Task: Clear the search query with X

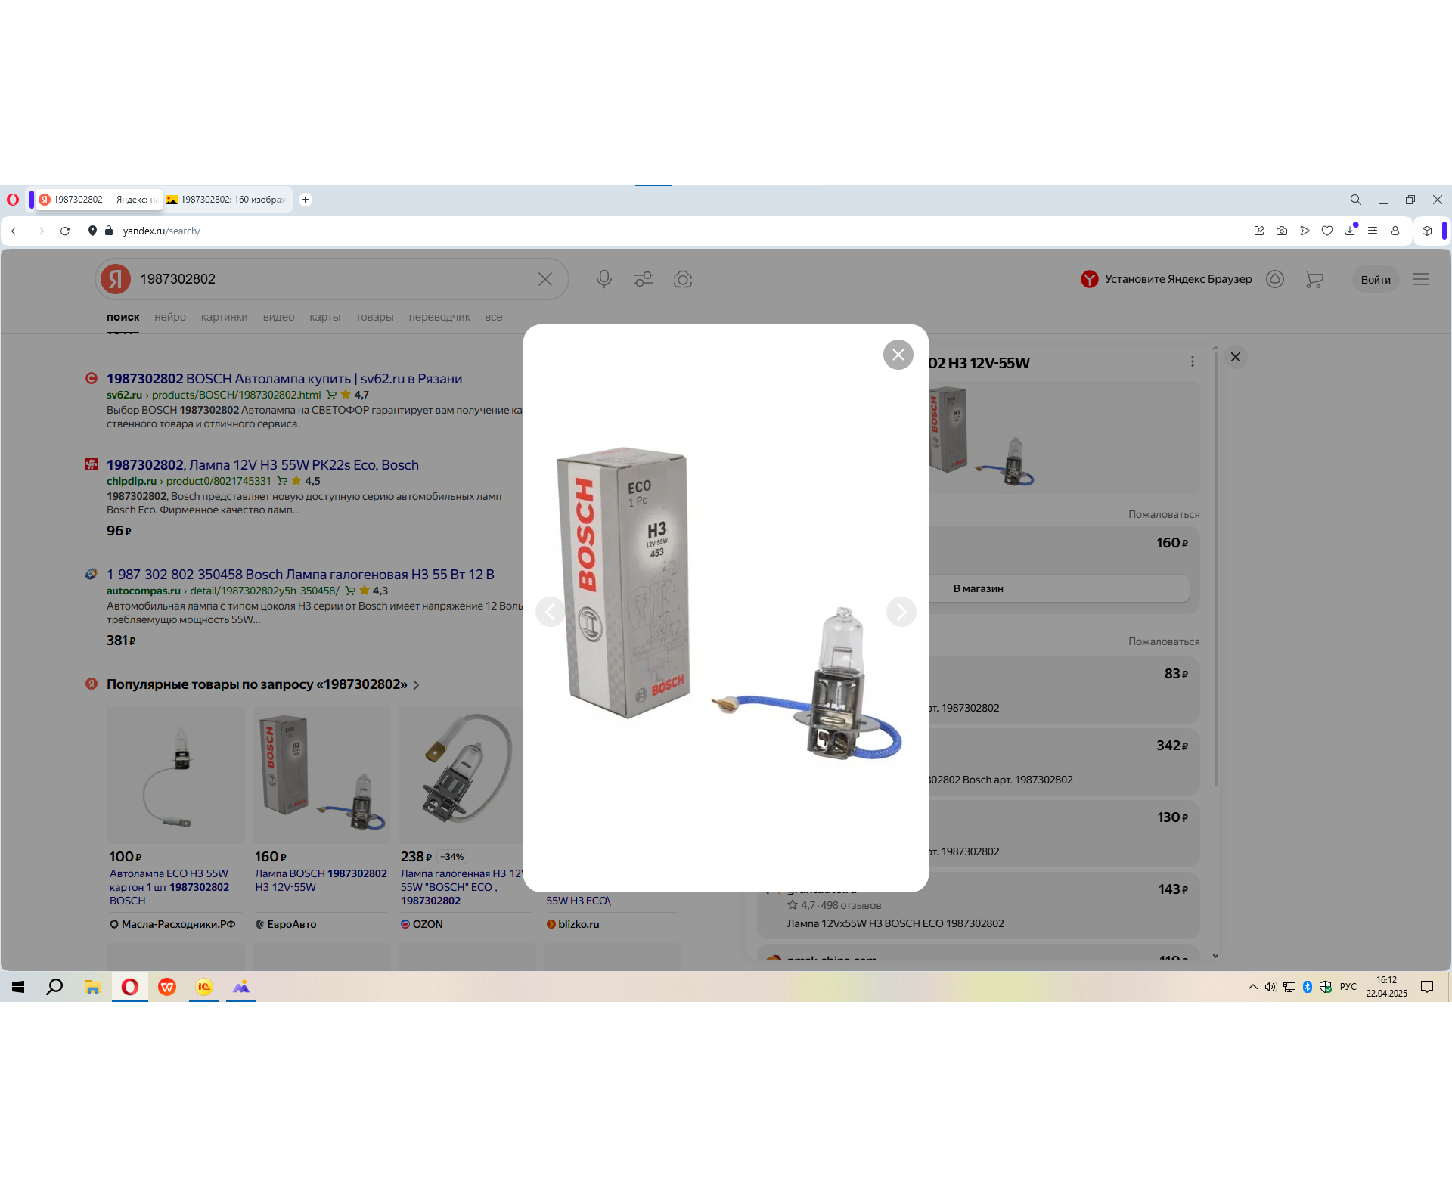Action: pyautogui.click(x=545, y=279)
